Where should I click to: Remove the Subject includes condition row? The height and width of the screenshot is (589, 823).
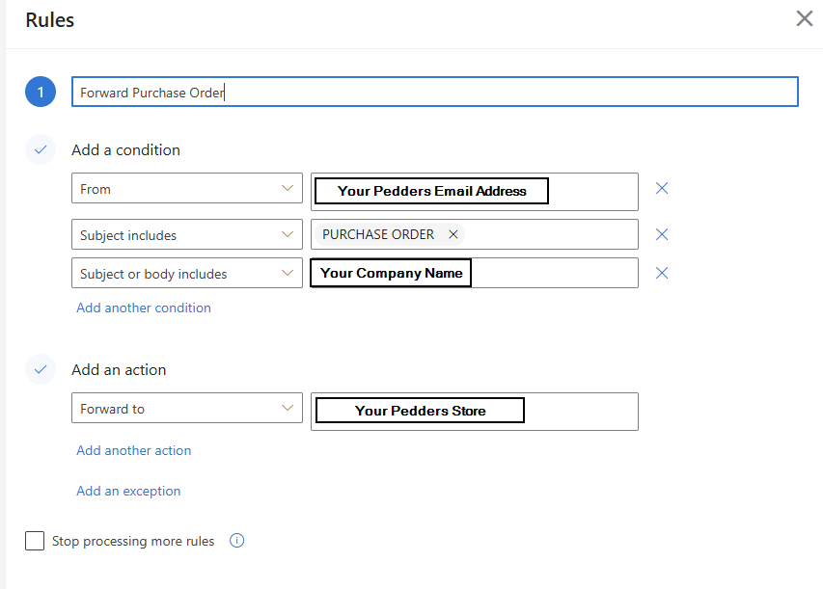coord(662,234)
